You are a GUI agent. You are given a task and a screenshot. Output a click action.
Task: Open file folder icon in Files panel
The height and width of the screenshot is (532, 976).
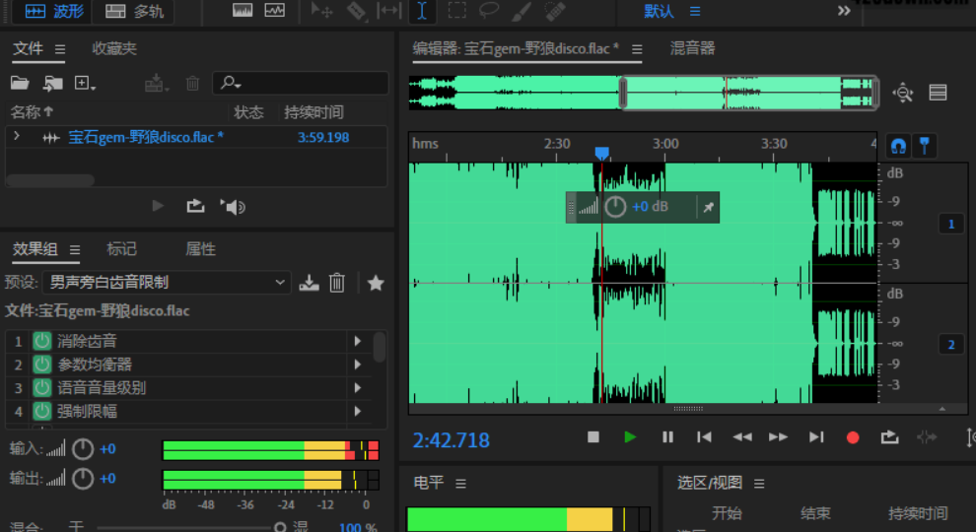tap(20, 84)
